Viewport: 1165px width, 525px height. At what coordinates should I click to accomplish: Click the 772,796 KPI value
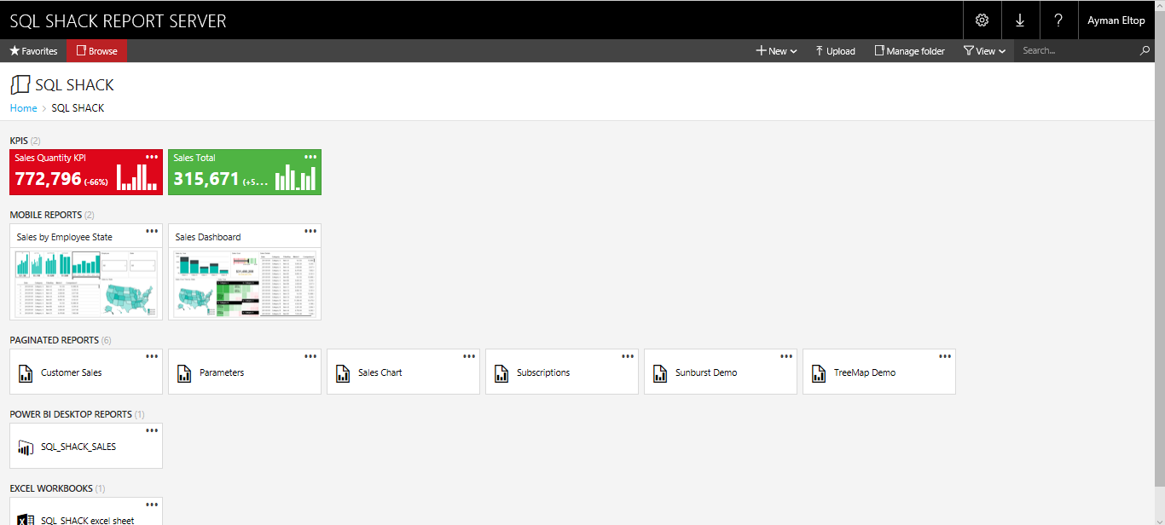48,179
